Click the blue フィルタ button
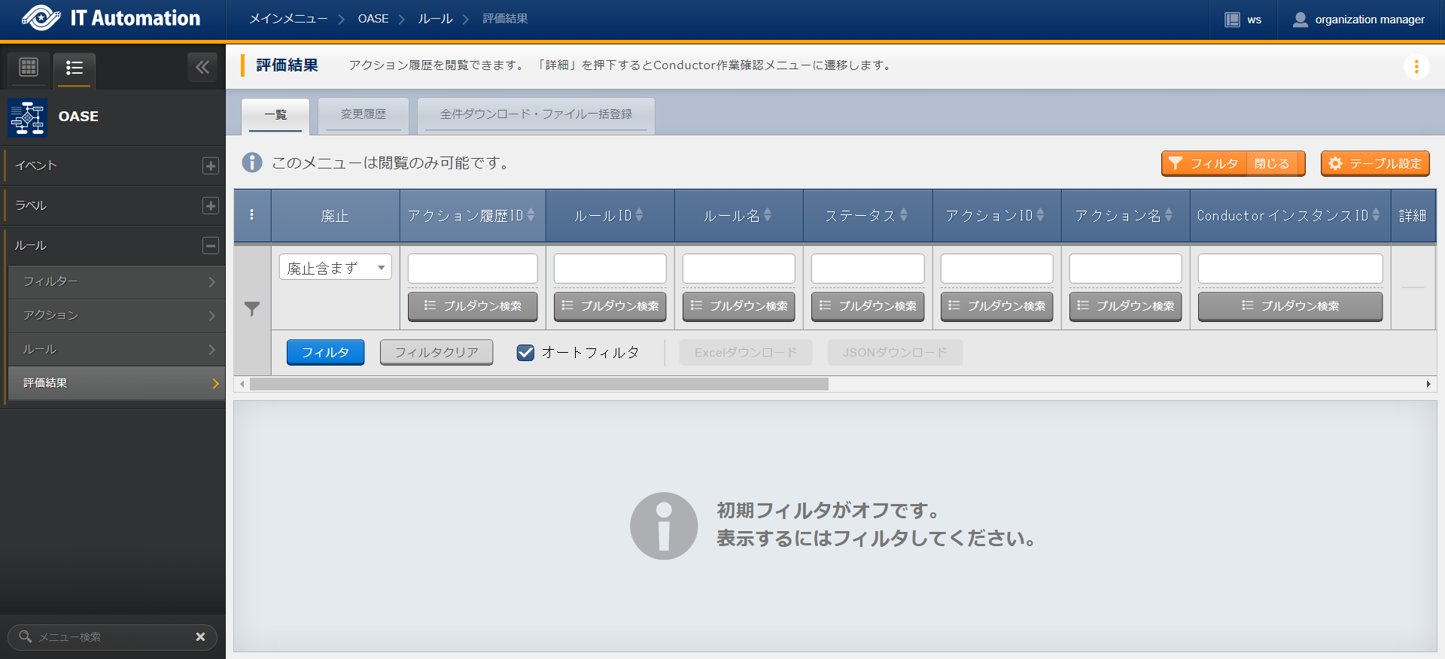This screenshot has height=659, width=1445. (325, 352)
